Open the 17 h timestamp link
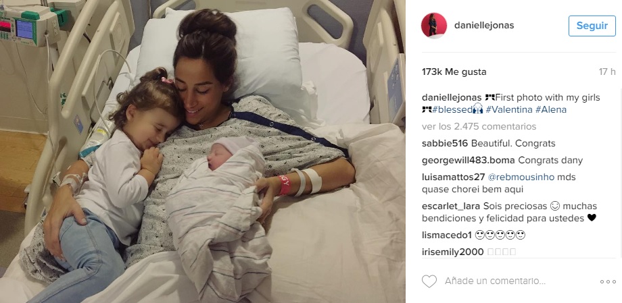 607,72
